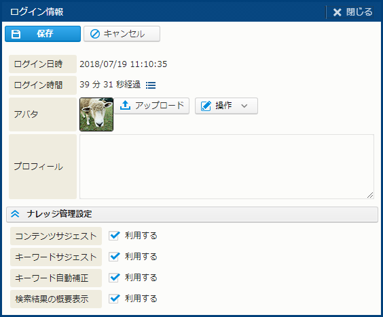
Task: Collapse the ナレッジ管理設定 section header
Action: point(192,215)
